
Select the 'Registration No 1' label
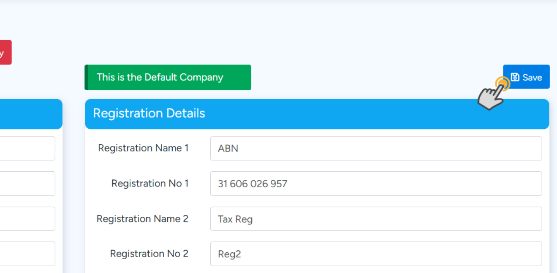149,184
